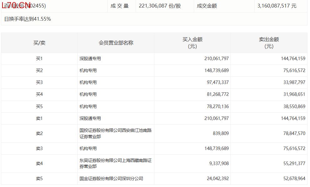Open 机构专用 in the 买3 row
The width and height of the screenshot is (310, 187).
[x=88, y=82]
